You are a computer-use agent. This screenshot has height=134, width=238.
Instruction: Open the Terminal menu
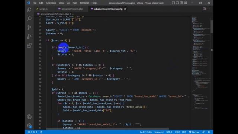(x=84, y=3)
